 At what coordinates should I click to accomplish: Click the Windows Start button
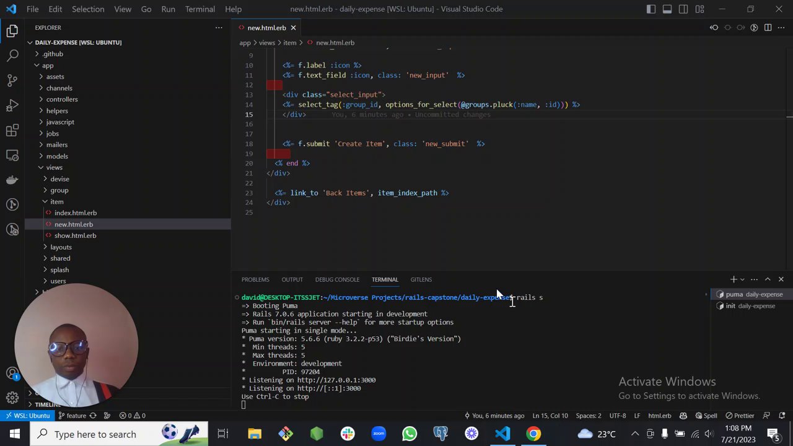point(15,434)
